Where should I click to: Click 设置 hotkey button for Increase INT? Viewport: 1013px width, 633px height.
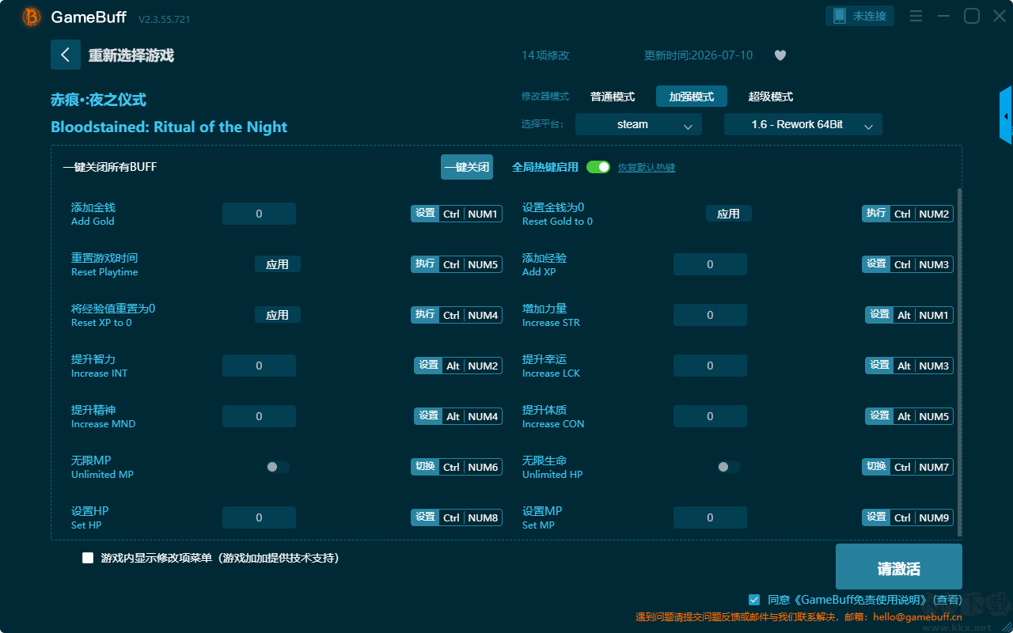coord(428,366)
